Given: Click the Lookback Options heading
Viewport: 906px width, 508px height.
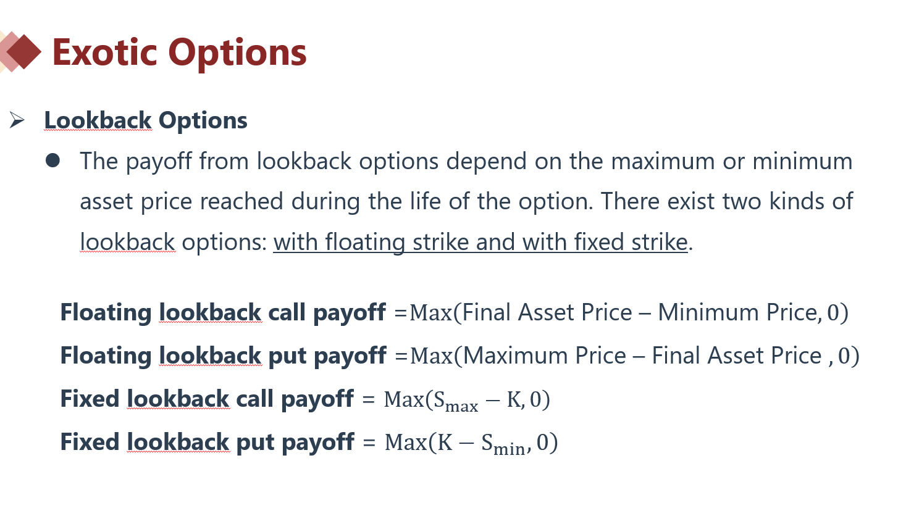Looking at the screenshot, I should tap(146, 120).
